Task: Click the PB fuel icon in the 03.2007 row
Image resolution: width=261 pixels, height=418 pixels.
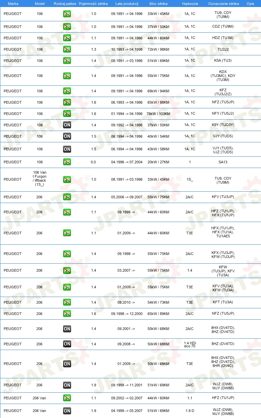Action: click(67, 270)
